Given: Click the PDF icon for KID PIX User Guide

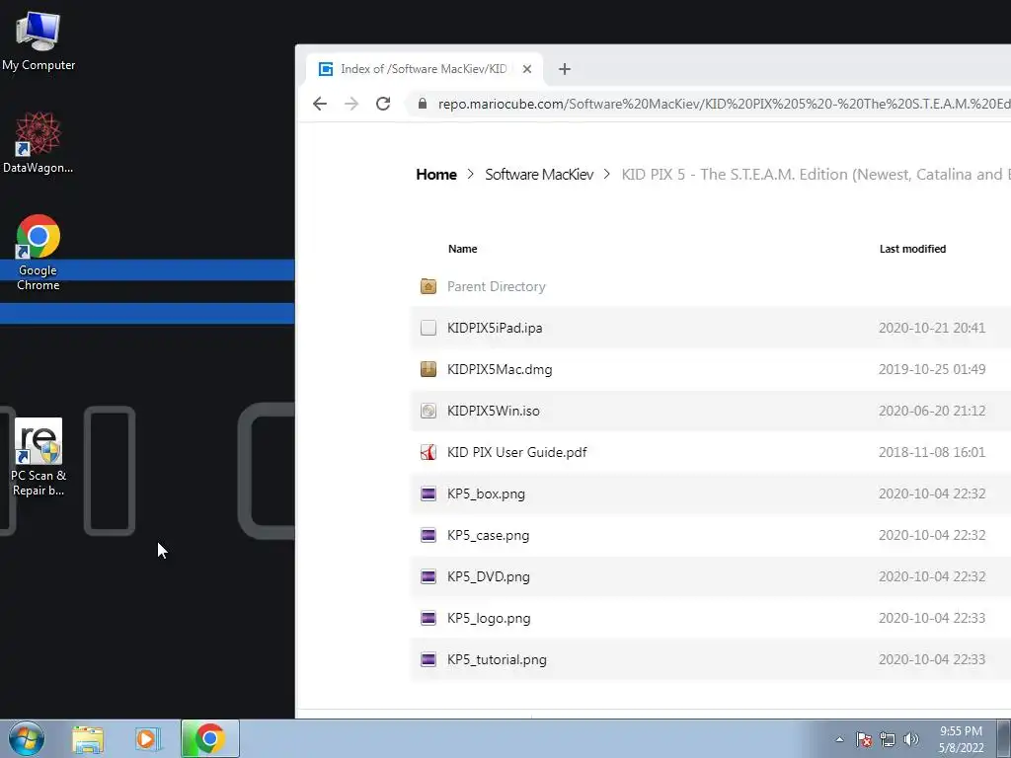Looking at the screenshot, I should [428, 452].
